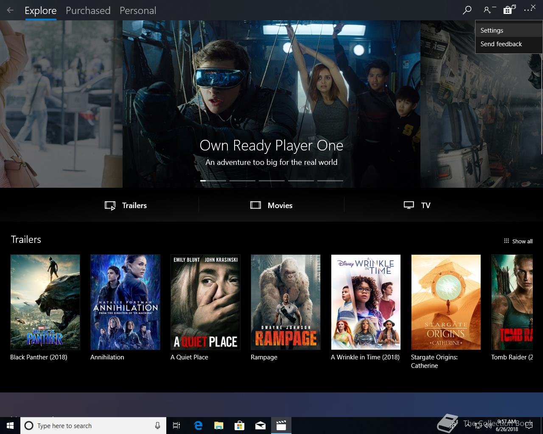Show next featured slide on right

pos(481,104)
